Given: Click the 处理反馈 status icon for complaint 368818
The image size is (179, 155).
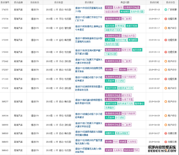Looking at the screenshot, I should click(166, 133).
